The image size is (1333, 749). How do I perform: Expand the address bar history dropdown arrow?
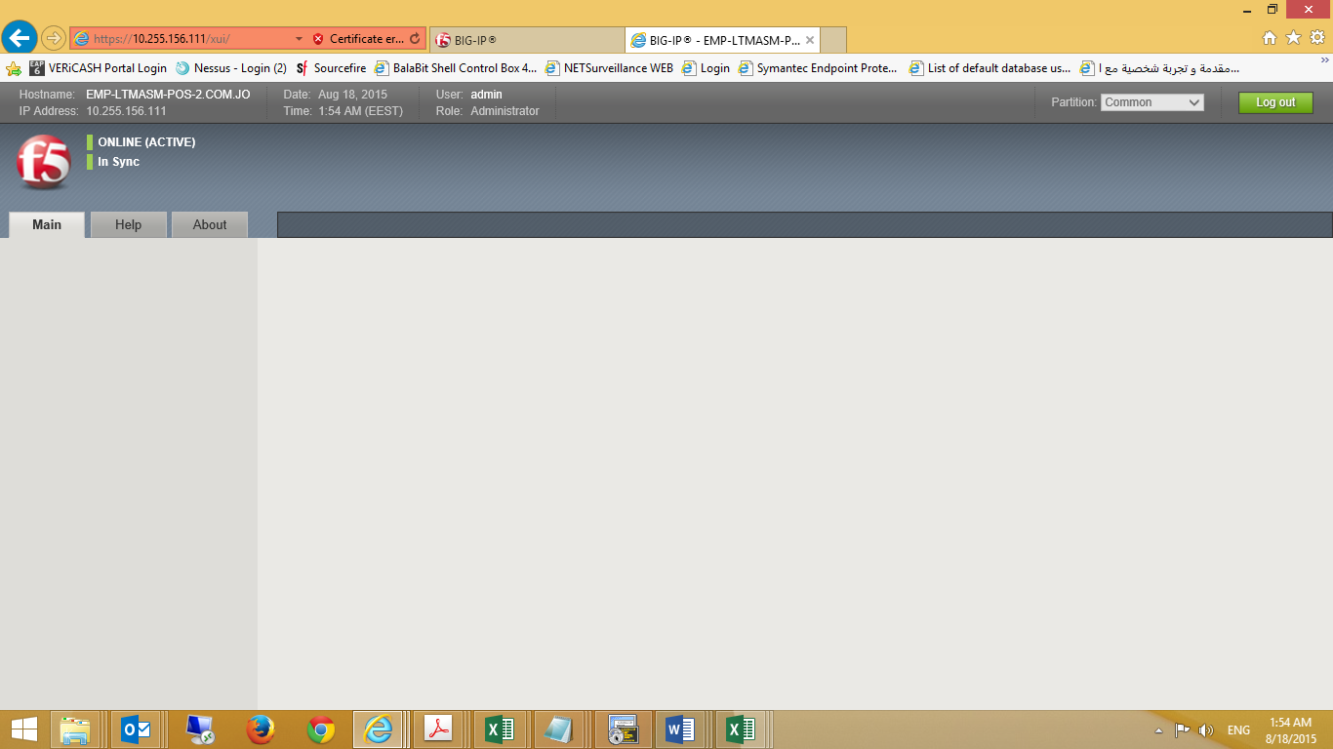(299, 39)
